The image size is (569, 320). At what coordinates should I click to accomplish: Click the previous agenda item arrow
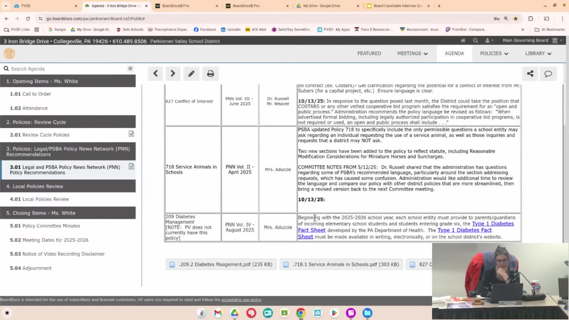coord(155,73)
